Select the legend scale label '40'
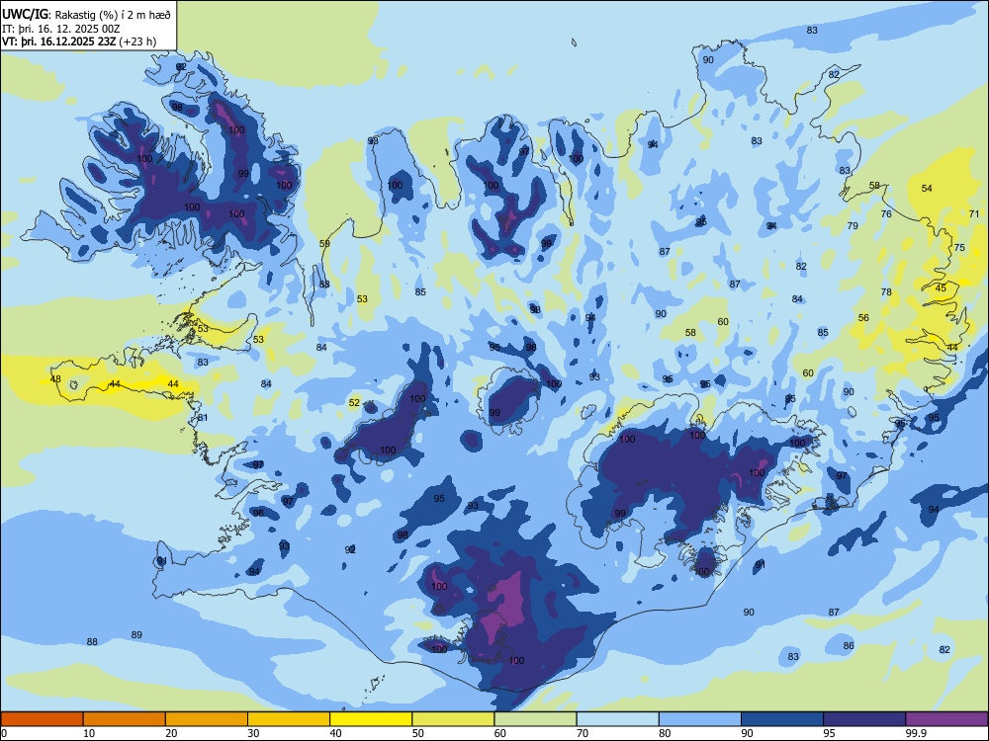Image resolution: width=989 pixels, height=741 pixels. pyautogui.click(x=335, y=733)
